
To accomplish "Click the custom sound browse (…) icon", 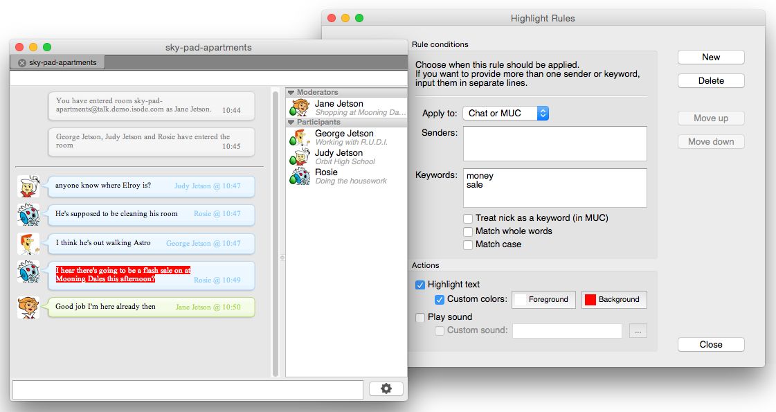I will [x=638, y=331].
